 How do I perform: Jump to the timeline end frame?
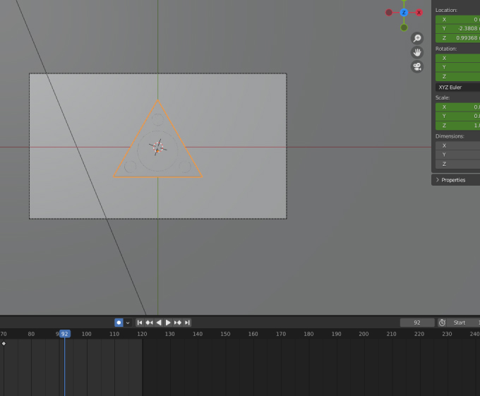(x=187, y=323)
